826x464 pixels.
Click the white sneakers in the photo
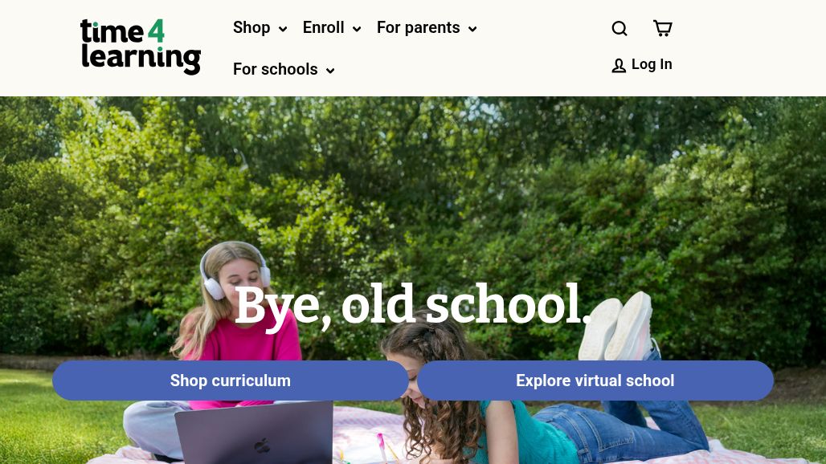tap(616, 326)
